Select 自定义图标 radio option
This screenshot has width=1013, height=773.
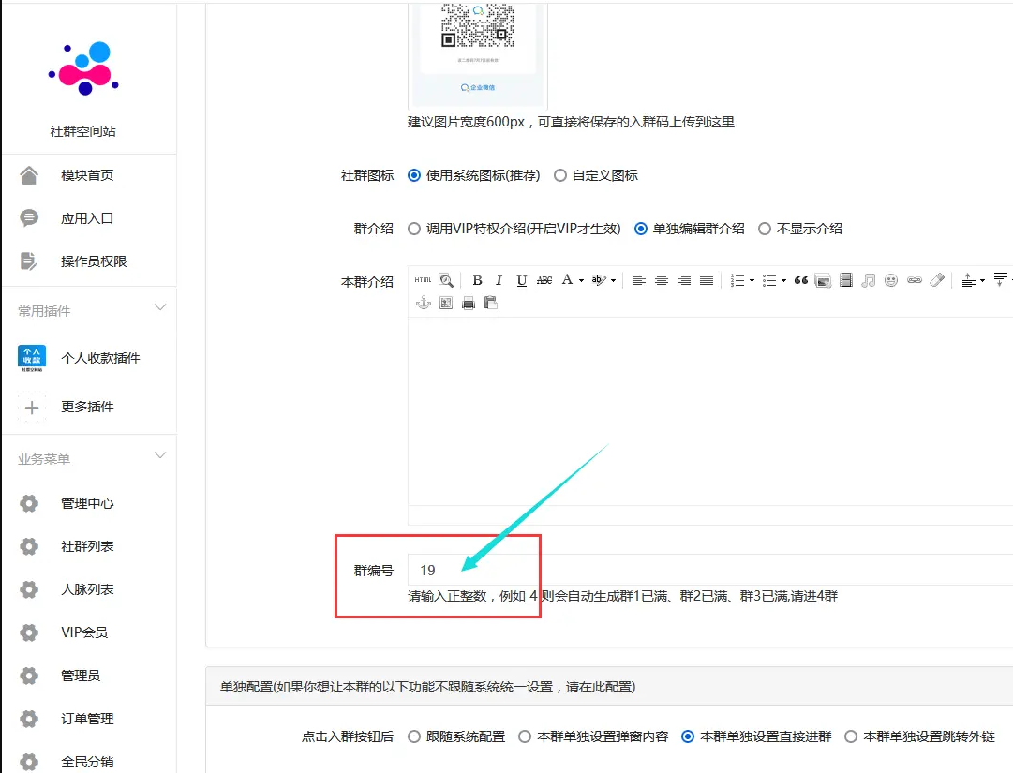560,175
